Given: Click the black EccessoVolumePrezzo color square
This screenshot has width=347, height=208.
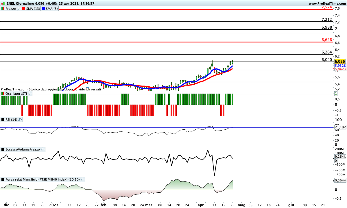Looking at the screenshot, I should pyautogui.click(x=3, y=149).
